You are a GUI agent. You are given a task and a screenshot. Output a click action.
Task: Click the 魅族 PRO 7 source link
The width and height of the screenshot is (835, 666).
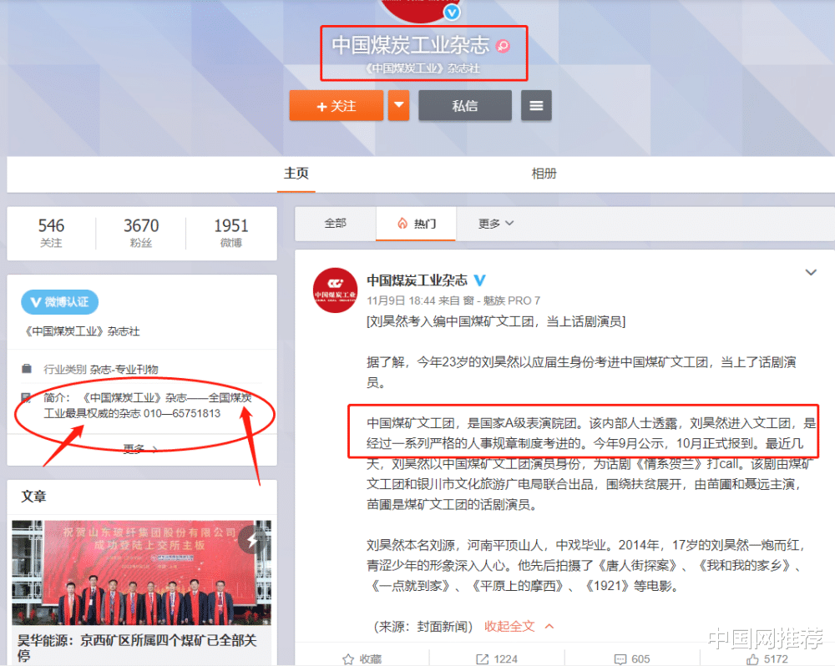click(x=511, y=300)
